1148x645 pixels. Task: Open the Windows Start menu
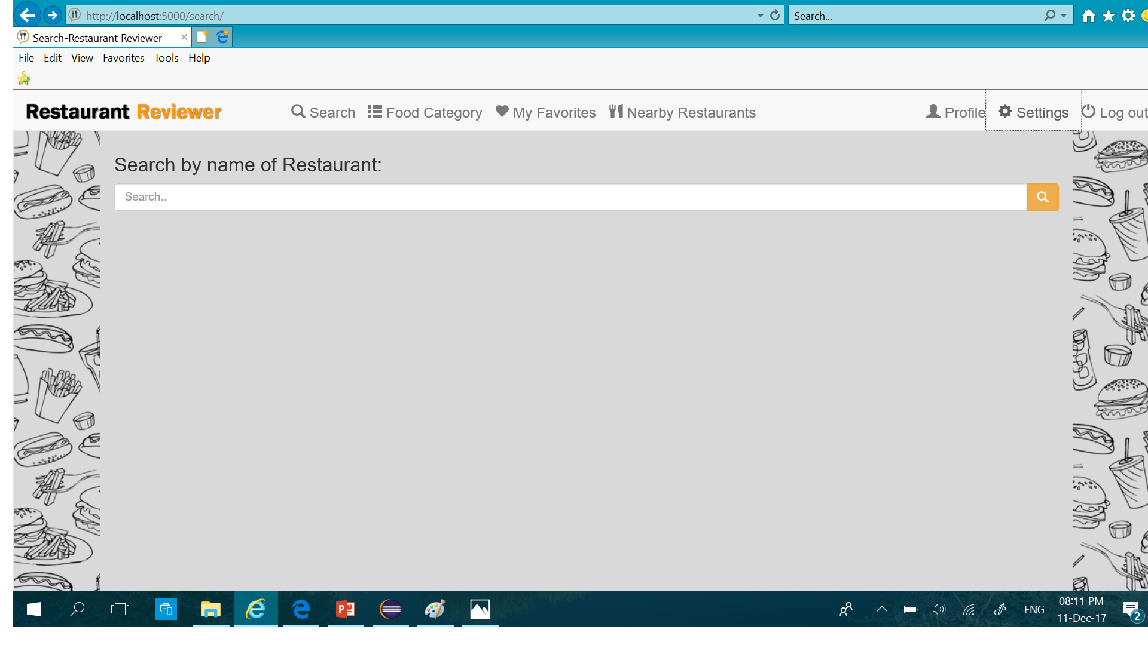click(34, 609)
